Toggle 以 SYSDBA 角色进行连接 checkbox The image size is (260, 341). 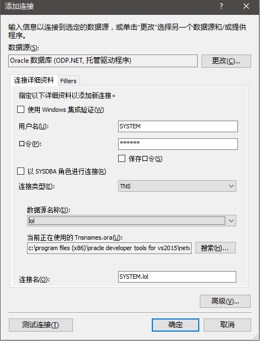click(21, 171)
